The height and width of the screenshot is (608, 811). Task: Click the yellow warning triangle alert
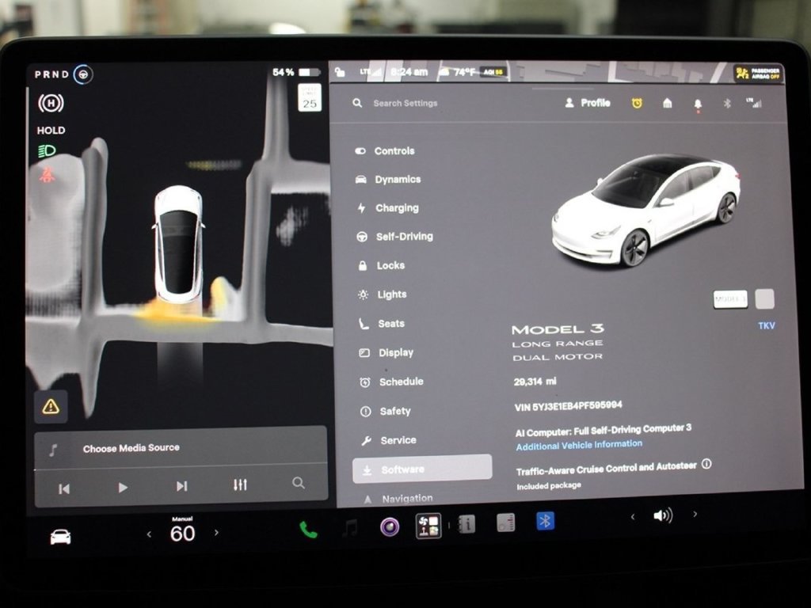pos(51,407)
